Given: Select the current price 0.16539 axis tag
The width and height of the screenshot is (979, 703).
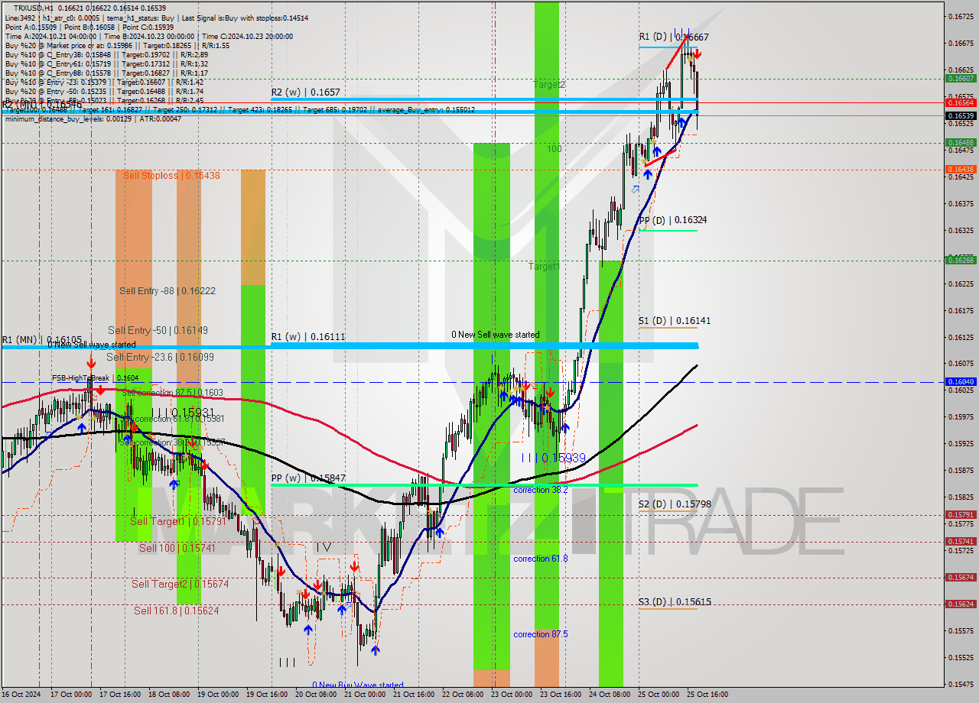Looking at the screenshot, I should (961, 116).
